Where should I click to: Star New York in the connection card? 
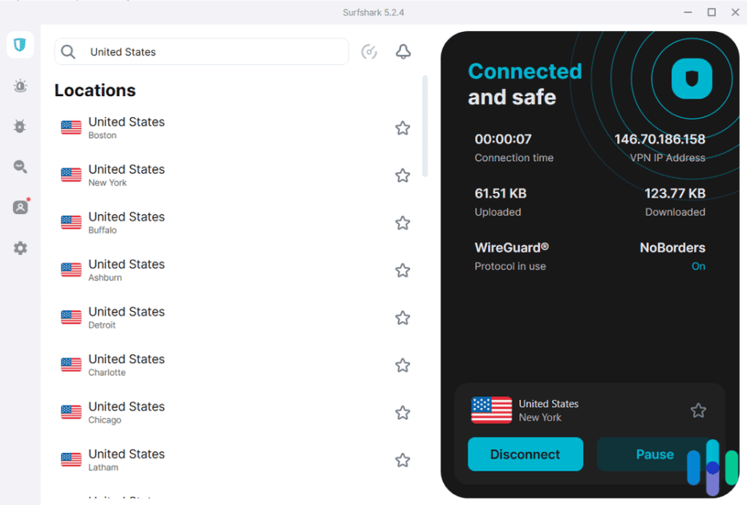coord(698,410)
